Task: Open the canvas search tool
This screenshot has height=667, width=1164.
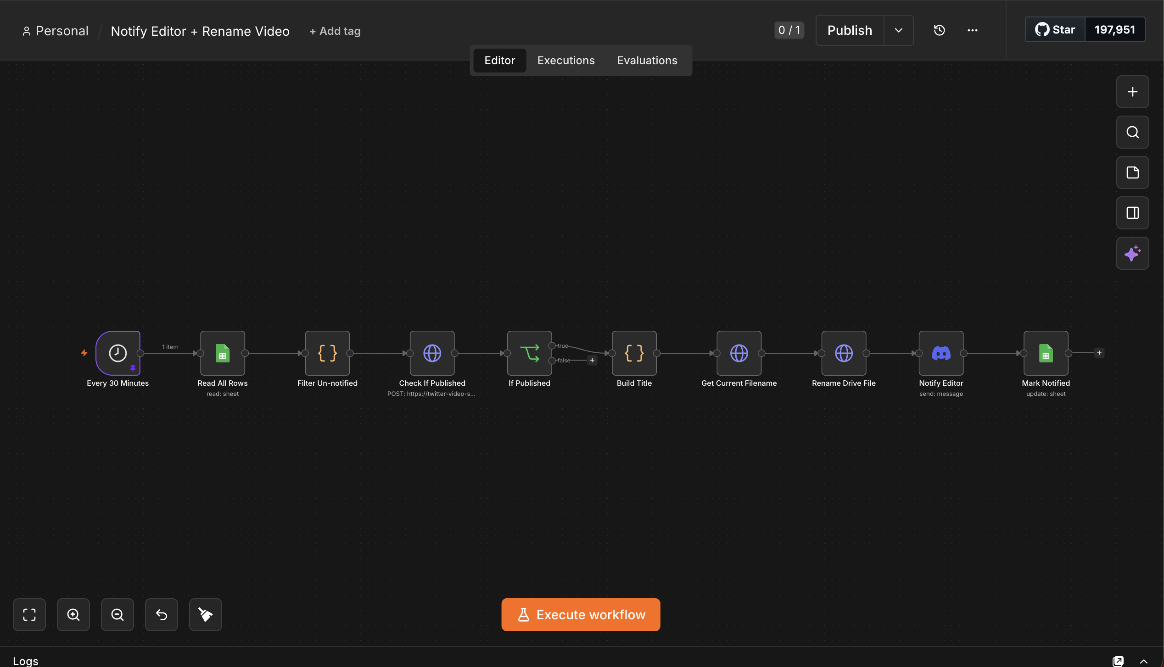Action: (1132, 132)
